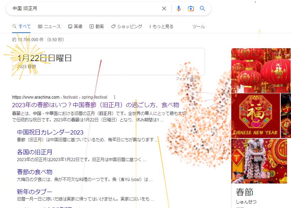The width and height of the screenshot is (291, 208).
Task: Switch to the ニュース tab
Action: (49, 27)
